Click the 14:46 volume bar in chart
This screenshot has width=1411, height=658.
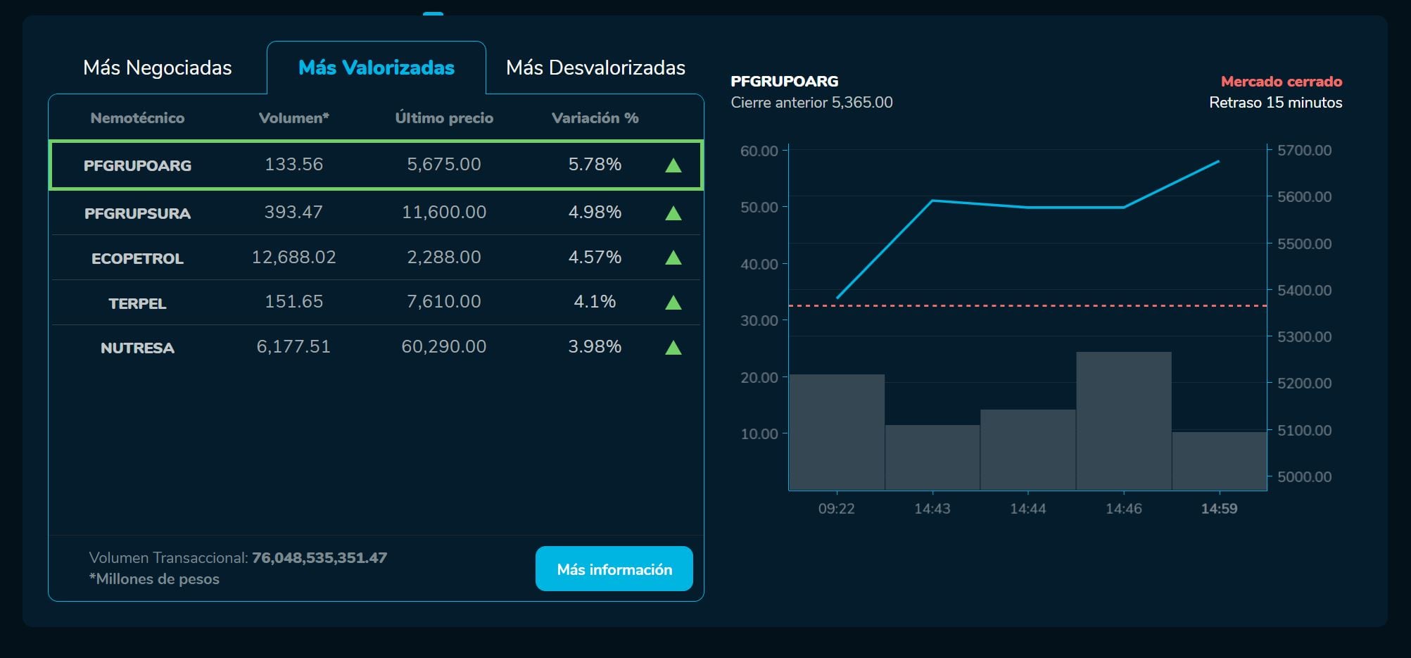(1123, 421)
